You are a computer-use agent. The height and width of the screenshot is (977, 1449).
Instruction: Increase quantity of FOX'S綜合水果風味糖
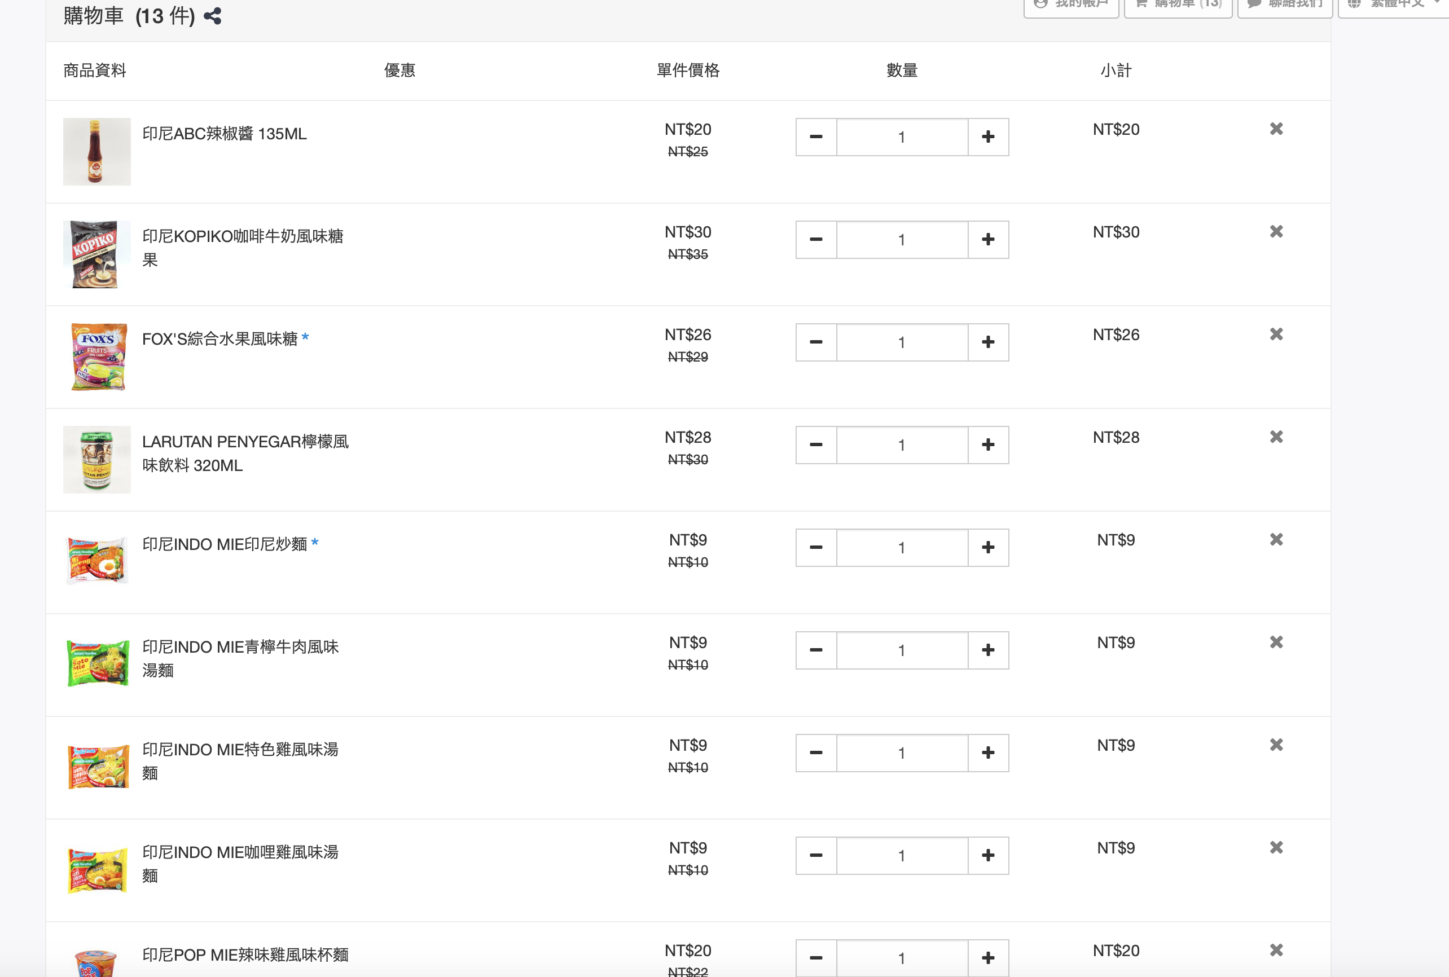coord(989,342)
